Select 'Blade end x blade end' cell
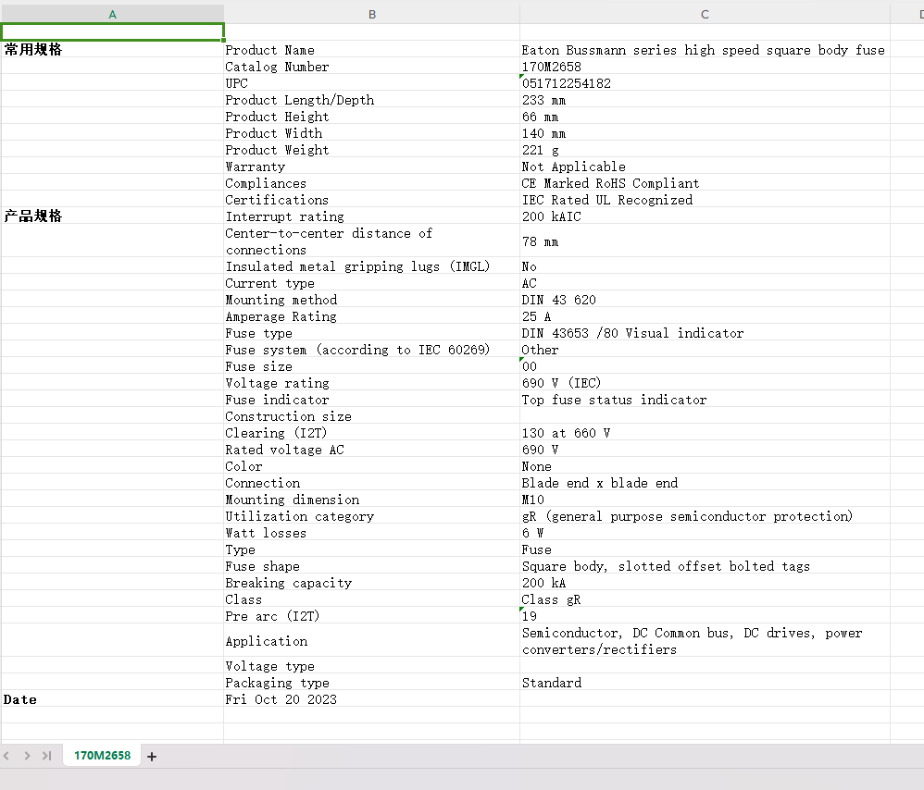This screenshot has height=790, width=924. [705, 483]
